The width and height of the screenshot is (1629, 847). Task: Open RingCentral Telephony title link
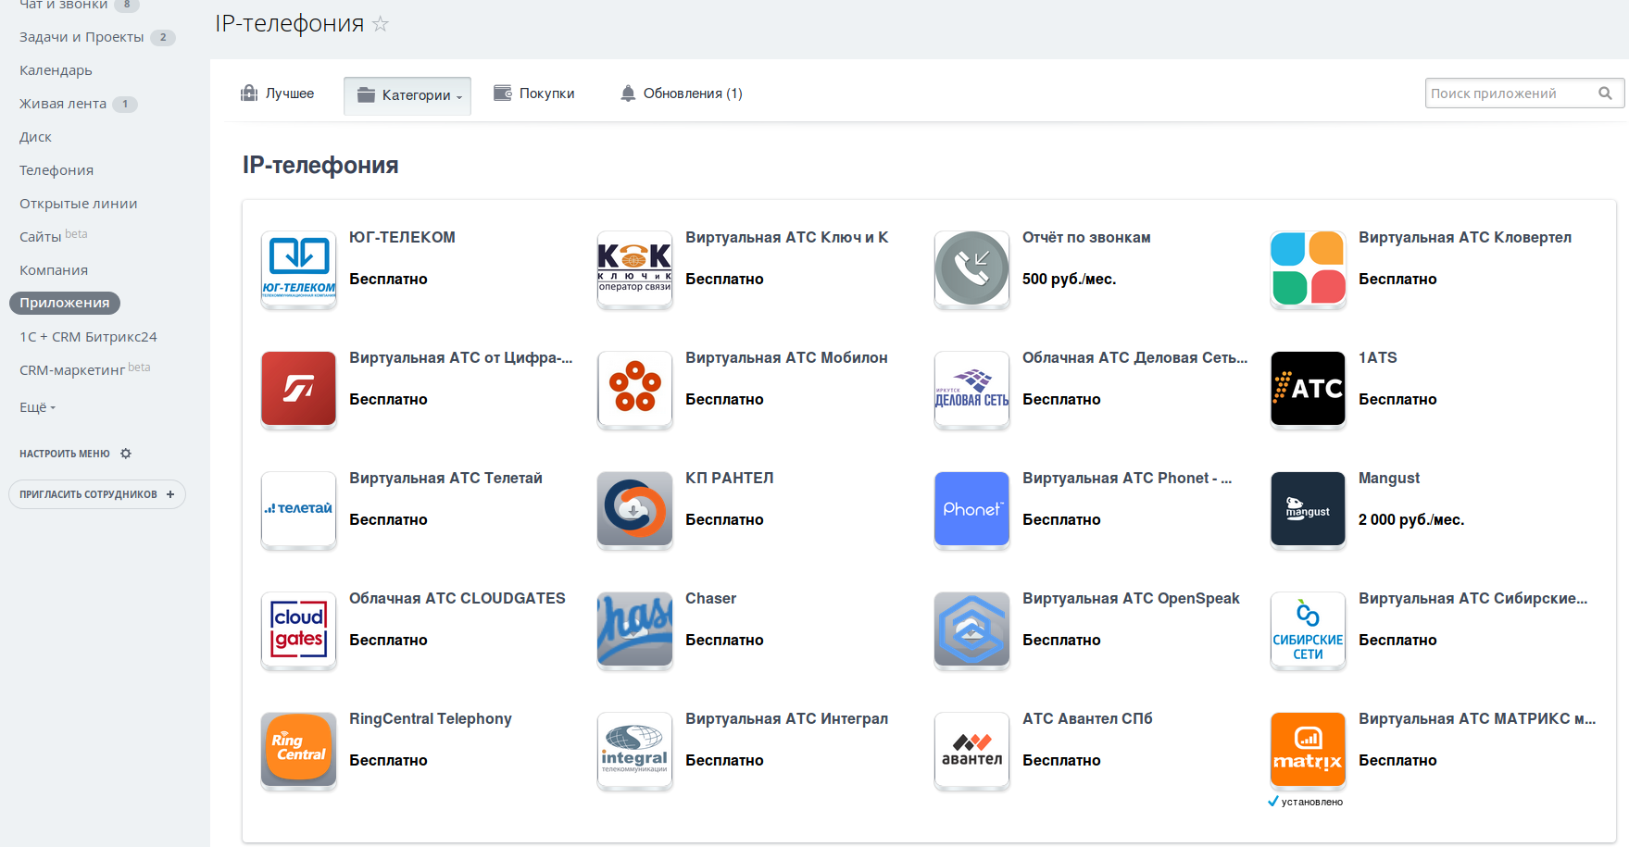coord(431,718)
